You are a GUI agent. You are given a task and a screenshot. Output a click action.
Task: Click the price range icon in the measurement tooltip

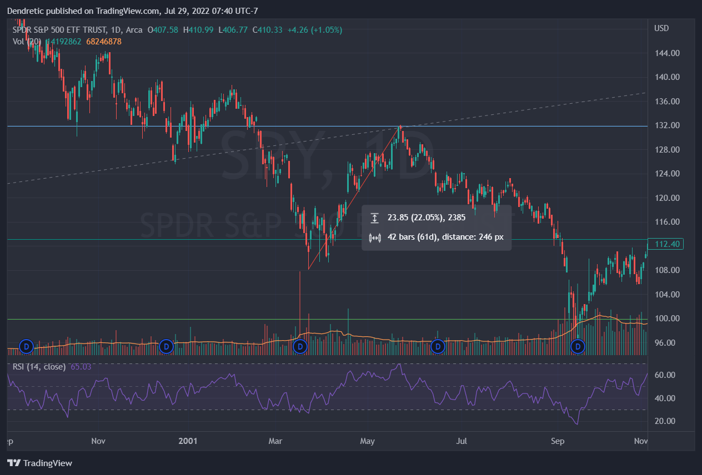pos(375,218)
